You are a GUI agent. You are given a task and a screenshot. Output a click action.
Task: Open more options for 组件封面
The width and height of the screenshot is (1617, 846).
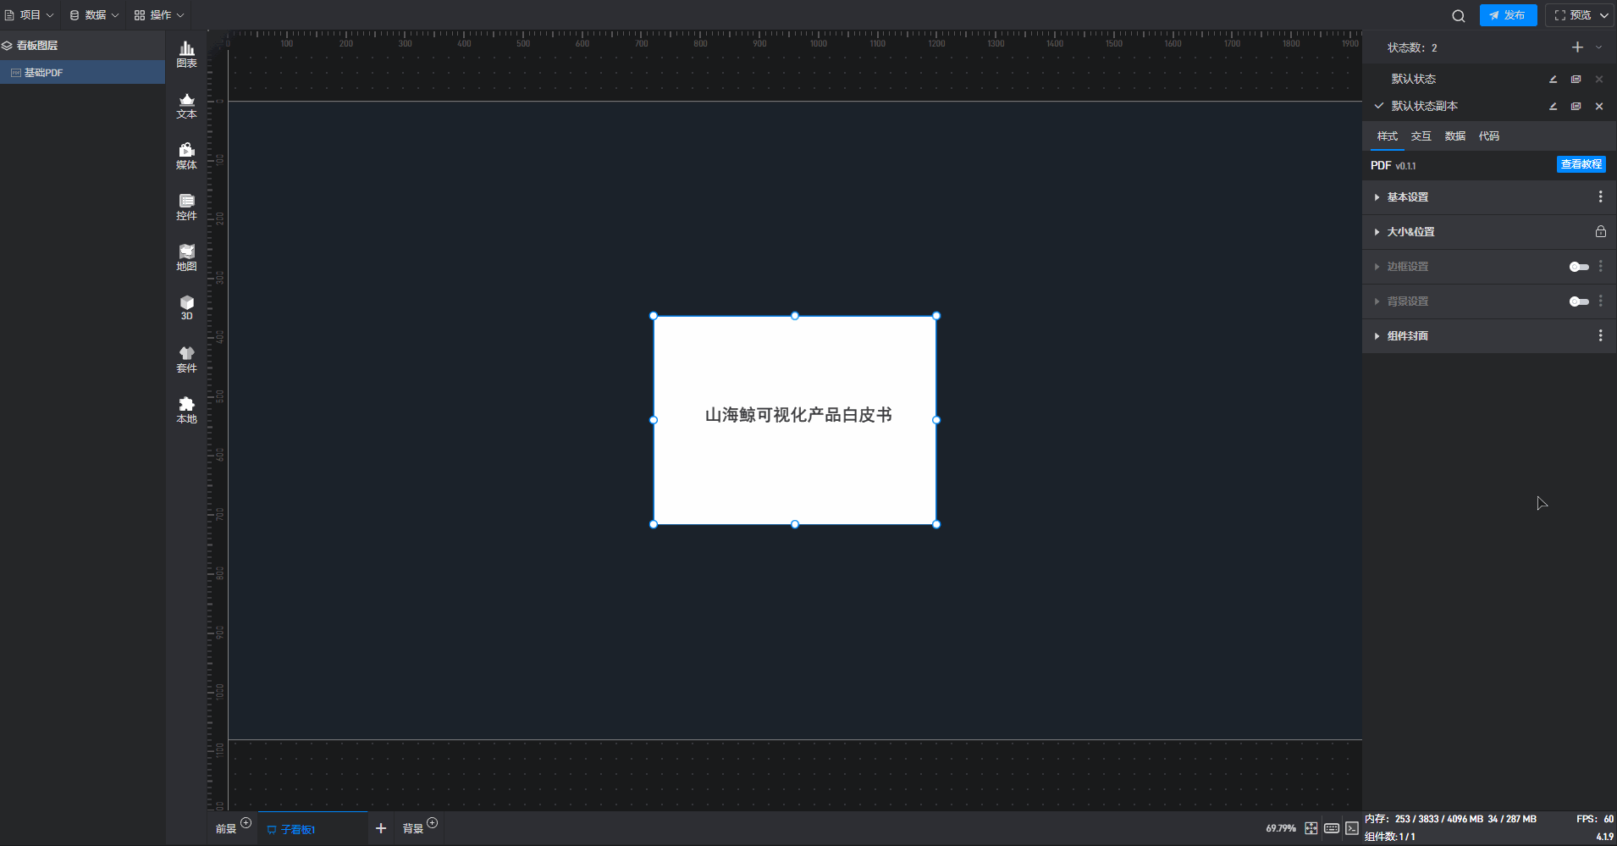(1600, 335)
